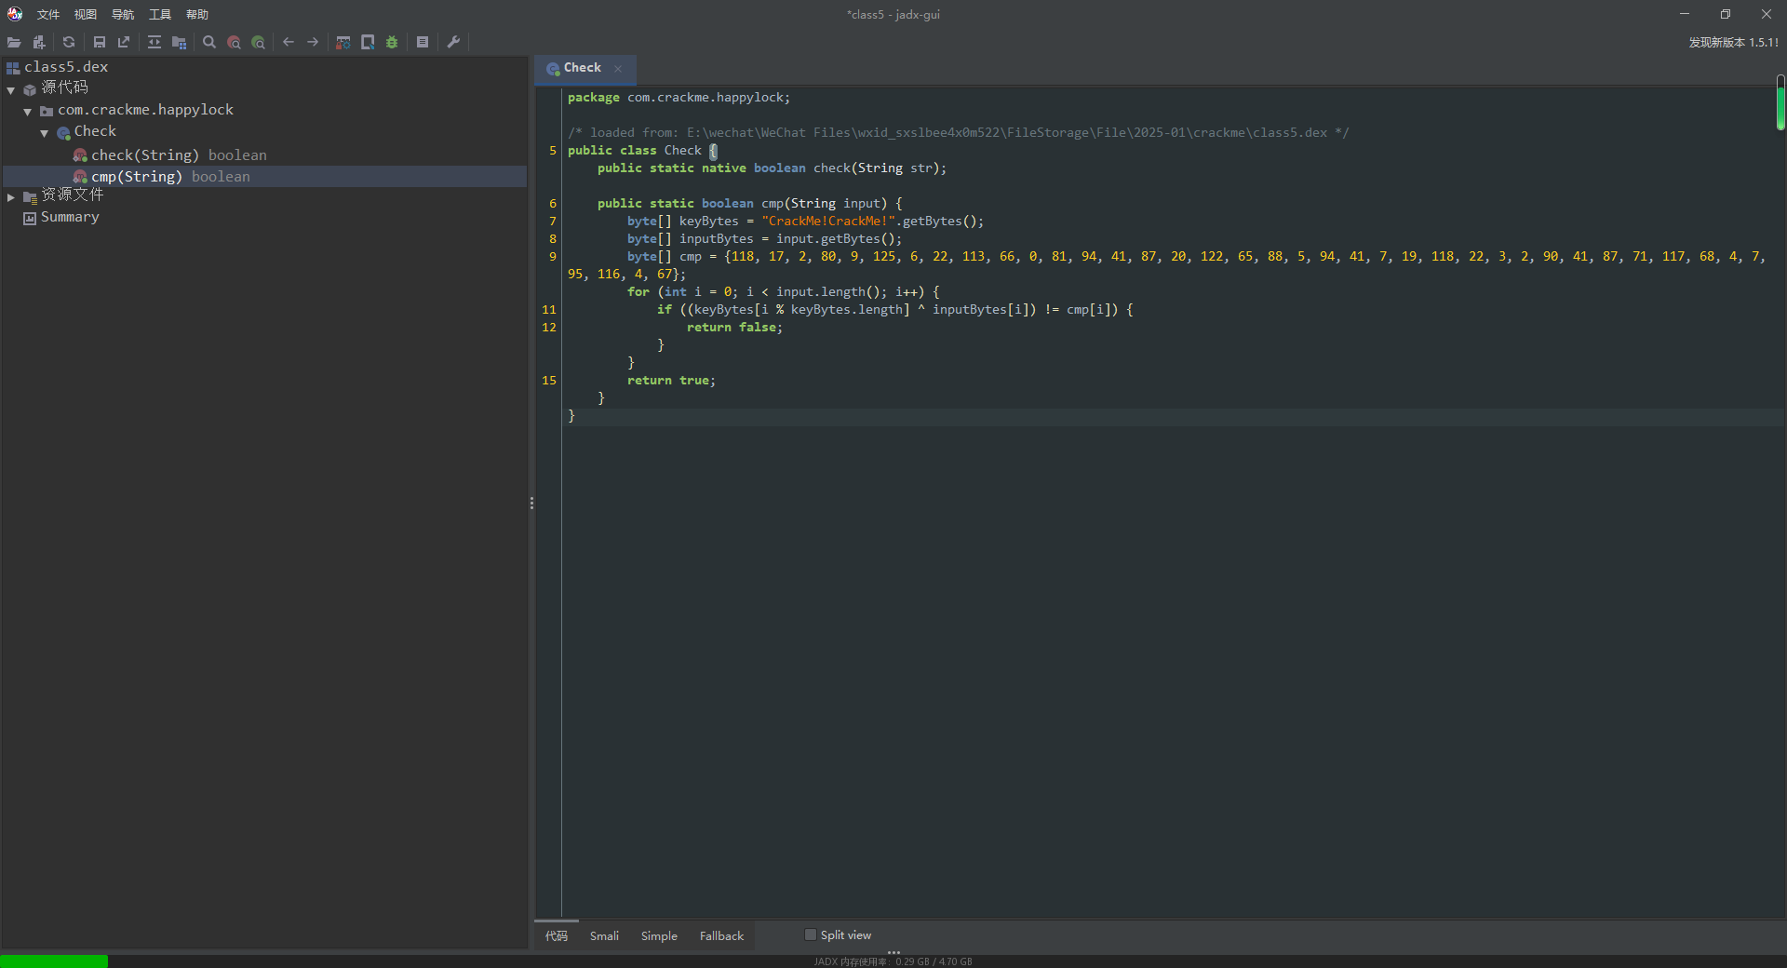The height and width of the screenshot is (968, 1787).
Task: Click the 资源文件 folder label
Action: (73, 195)
